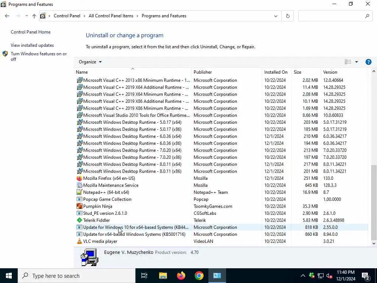This screenshot has height=283, width=377.
Task: Select Visual C++ 2013 x86 Minimum Runtime
Action: point(221,80)
